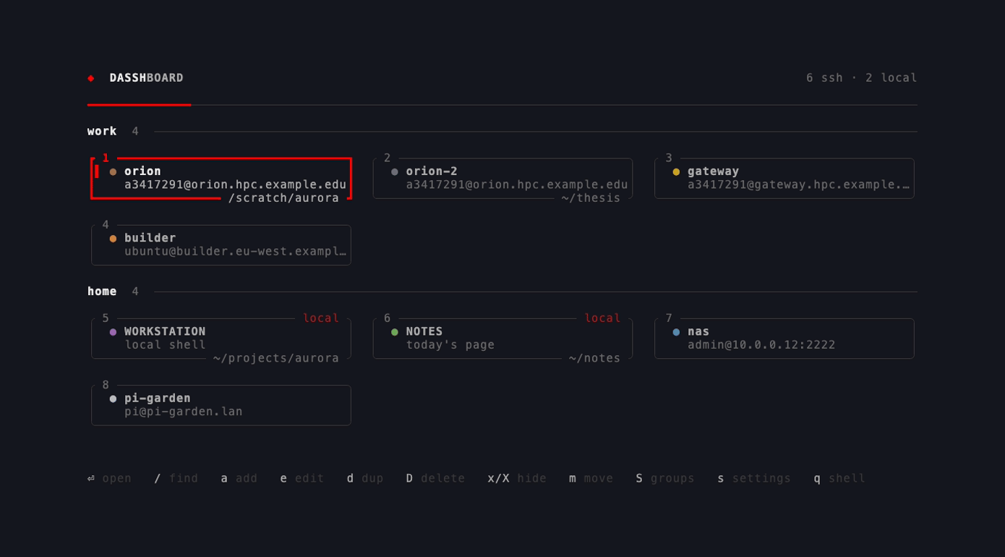Click the ~/notes path on NOTES

(x=594, y=358)
